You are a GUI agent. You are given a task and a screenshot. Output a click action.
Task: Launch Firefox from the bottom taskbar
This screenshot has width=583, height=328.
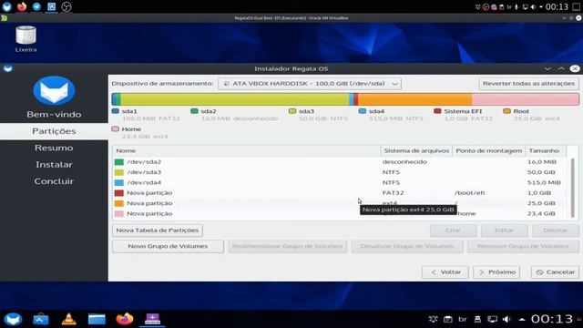point(125,319)
